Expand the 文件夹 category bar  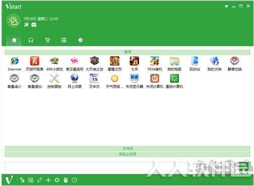(x=128, y=149)
